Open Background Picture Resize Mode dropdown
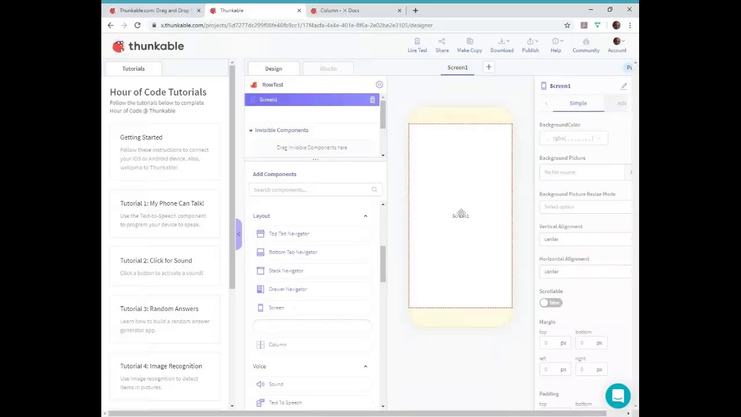This screenshot has width=741, height=417. (585, 207)
